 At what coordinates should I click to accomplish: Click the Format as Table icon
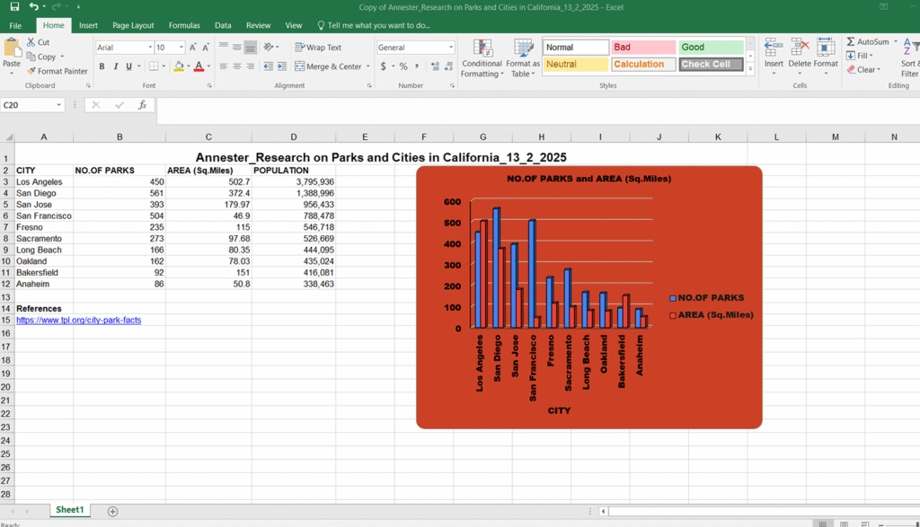523,48
